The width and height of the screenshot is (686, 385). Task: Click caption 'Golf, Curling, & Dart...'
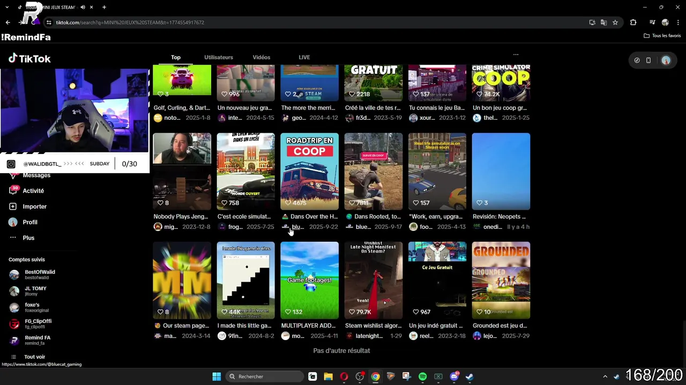click(182, 107)
